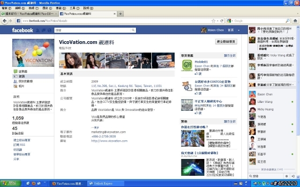300x187 pixels.
Task: Click Subscribe via RSS link
Action: pos(19,145)
